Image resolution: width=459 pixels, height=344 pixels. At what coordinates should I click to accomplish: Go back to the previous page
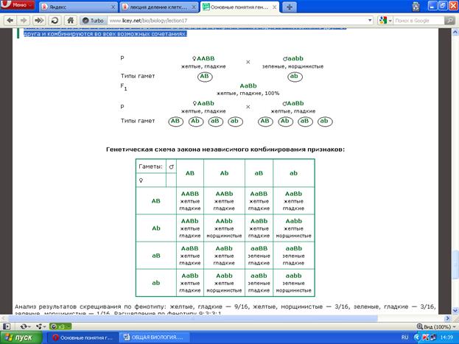(x=10, y=21)
